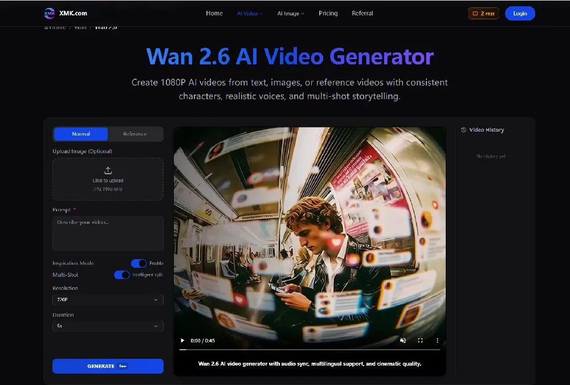Click the GENERATE button
Image resolution: width=570 pixels, height=385 pixels.
[x=108, y=366]
